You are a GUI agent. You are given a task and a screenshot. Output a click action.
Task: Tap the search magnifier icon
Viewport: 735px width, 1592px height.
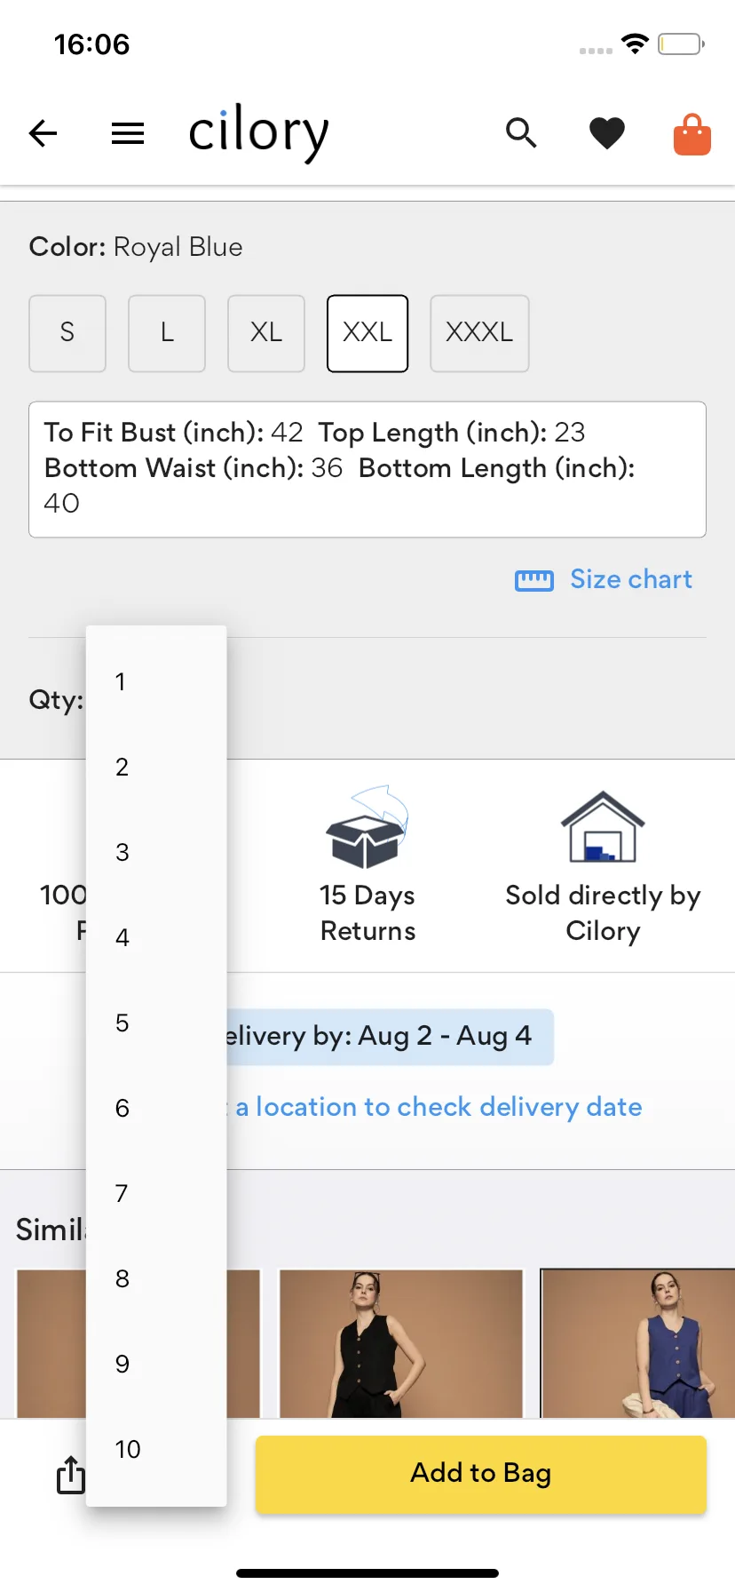pyautogui.click(x=521, y=133)
